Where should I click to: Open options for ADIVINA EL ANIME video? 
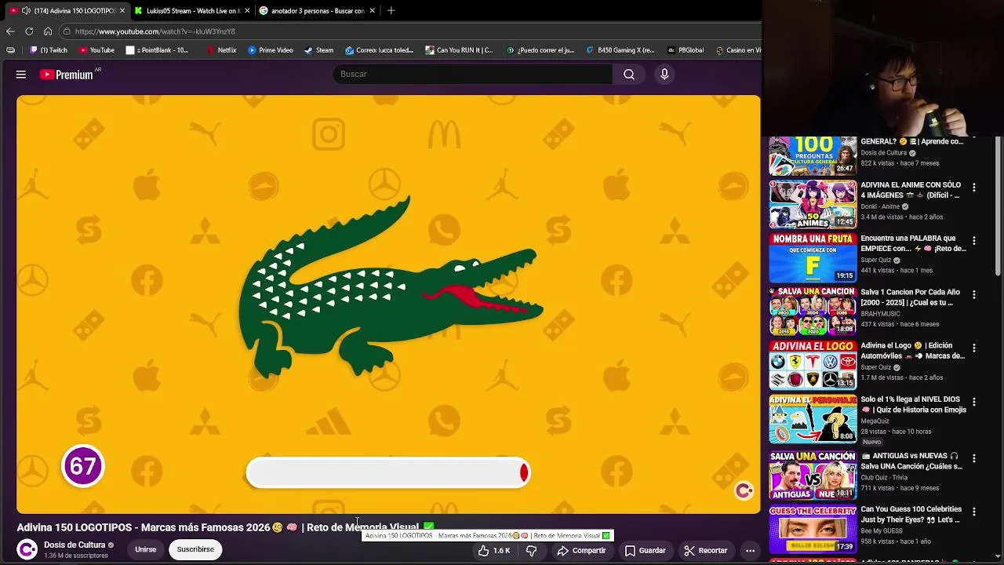973,188
